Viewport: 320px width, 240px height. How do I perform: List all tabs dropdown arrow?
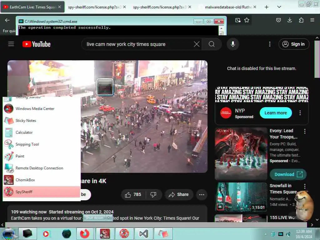[x=279, y=7]
